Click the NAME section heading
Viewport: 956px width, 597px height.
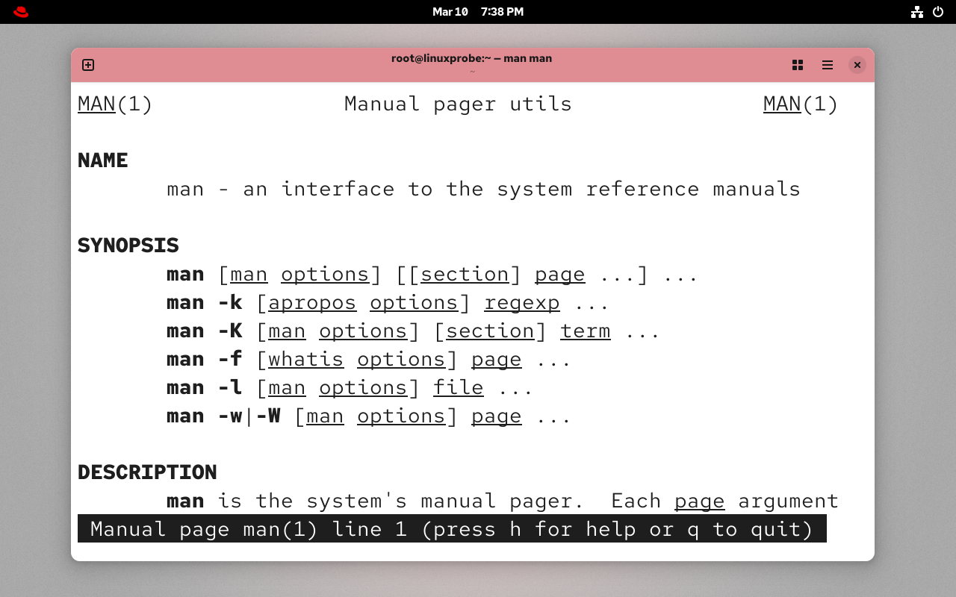[103, 160]
